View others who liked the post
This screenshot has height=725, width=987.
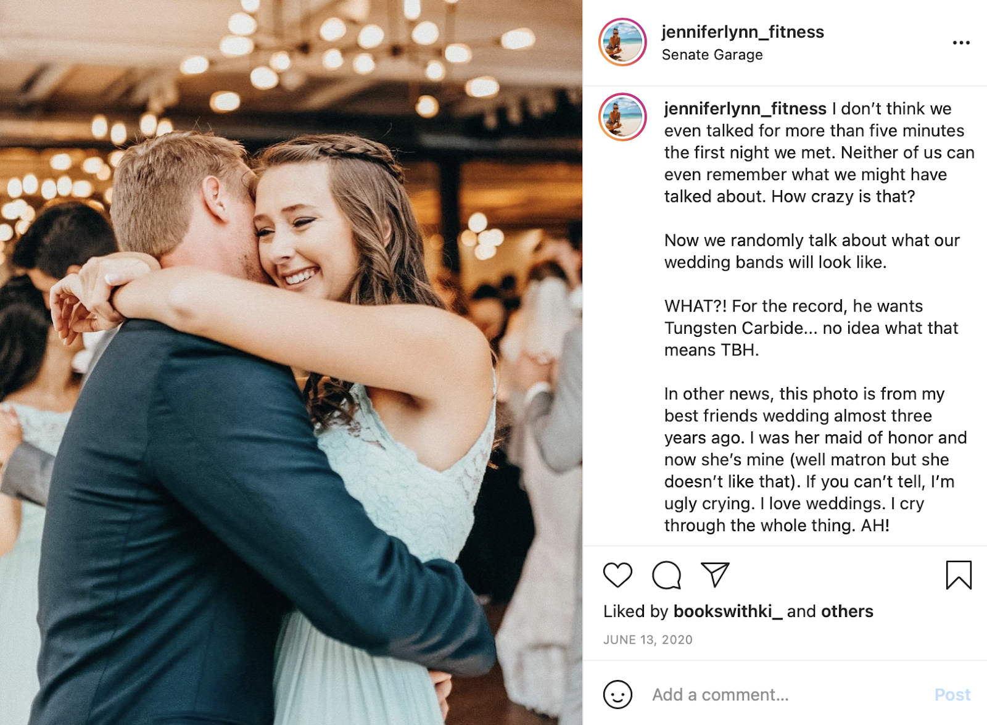coord(847,611)
